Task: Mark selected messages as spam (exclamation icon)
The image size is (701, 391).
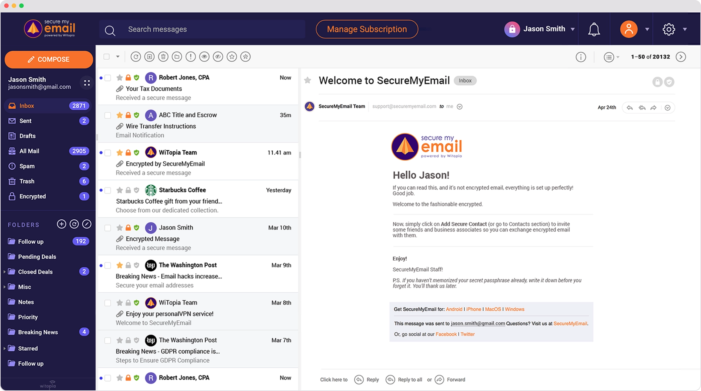Action: tap(190, 57)
